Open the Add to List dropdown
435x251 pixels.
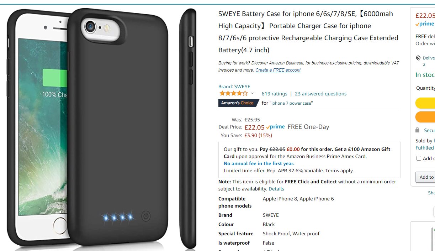tap(425, 177)
